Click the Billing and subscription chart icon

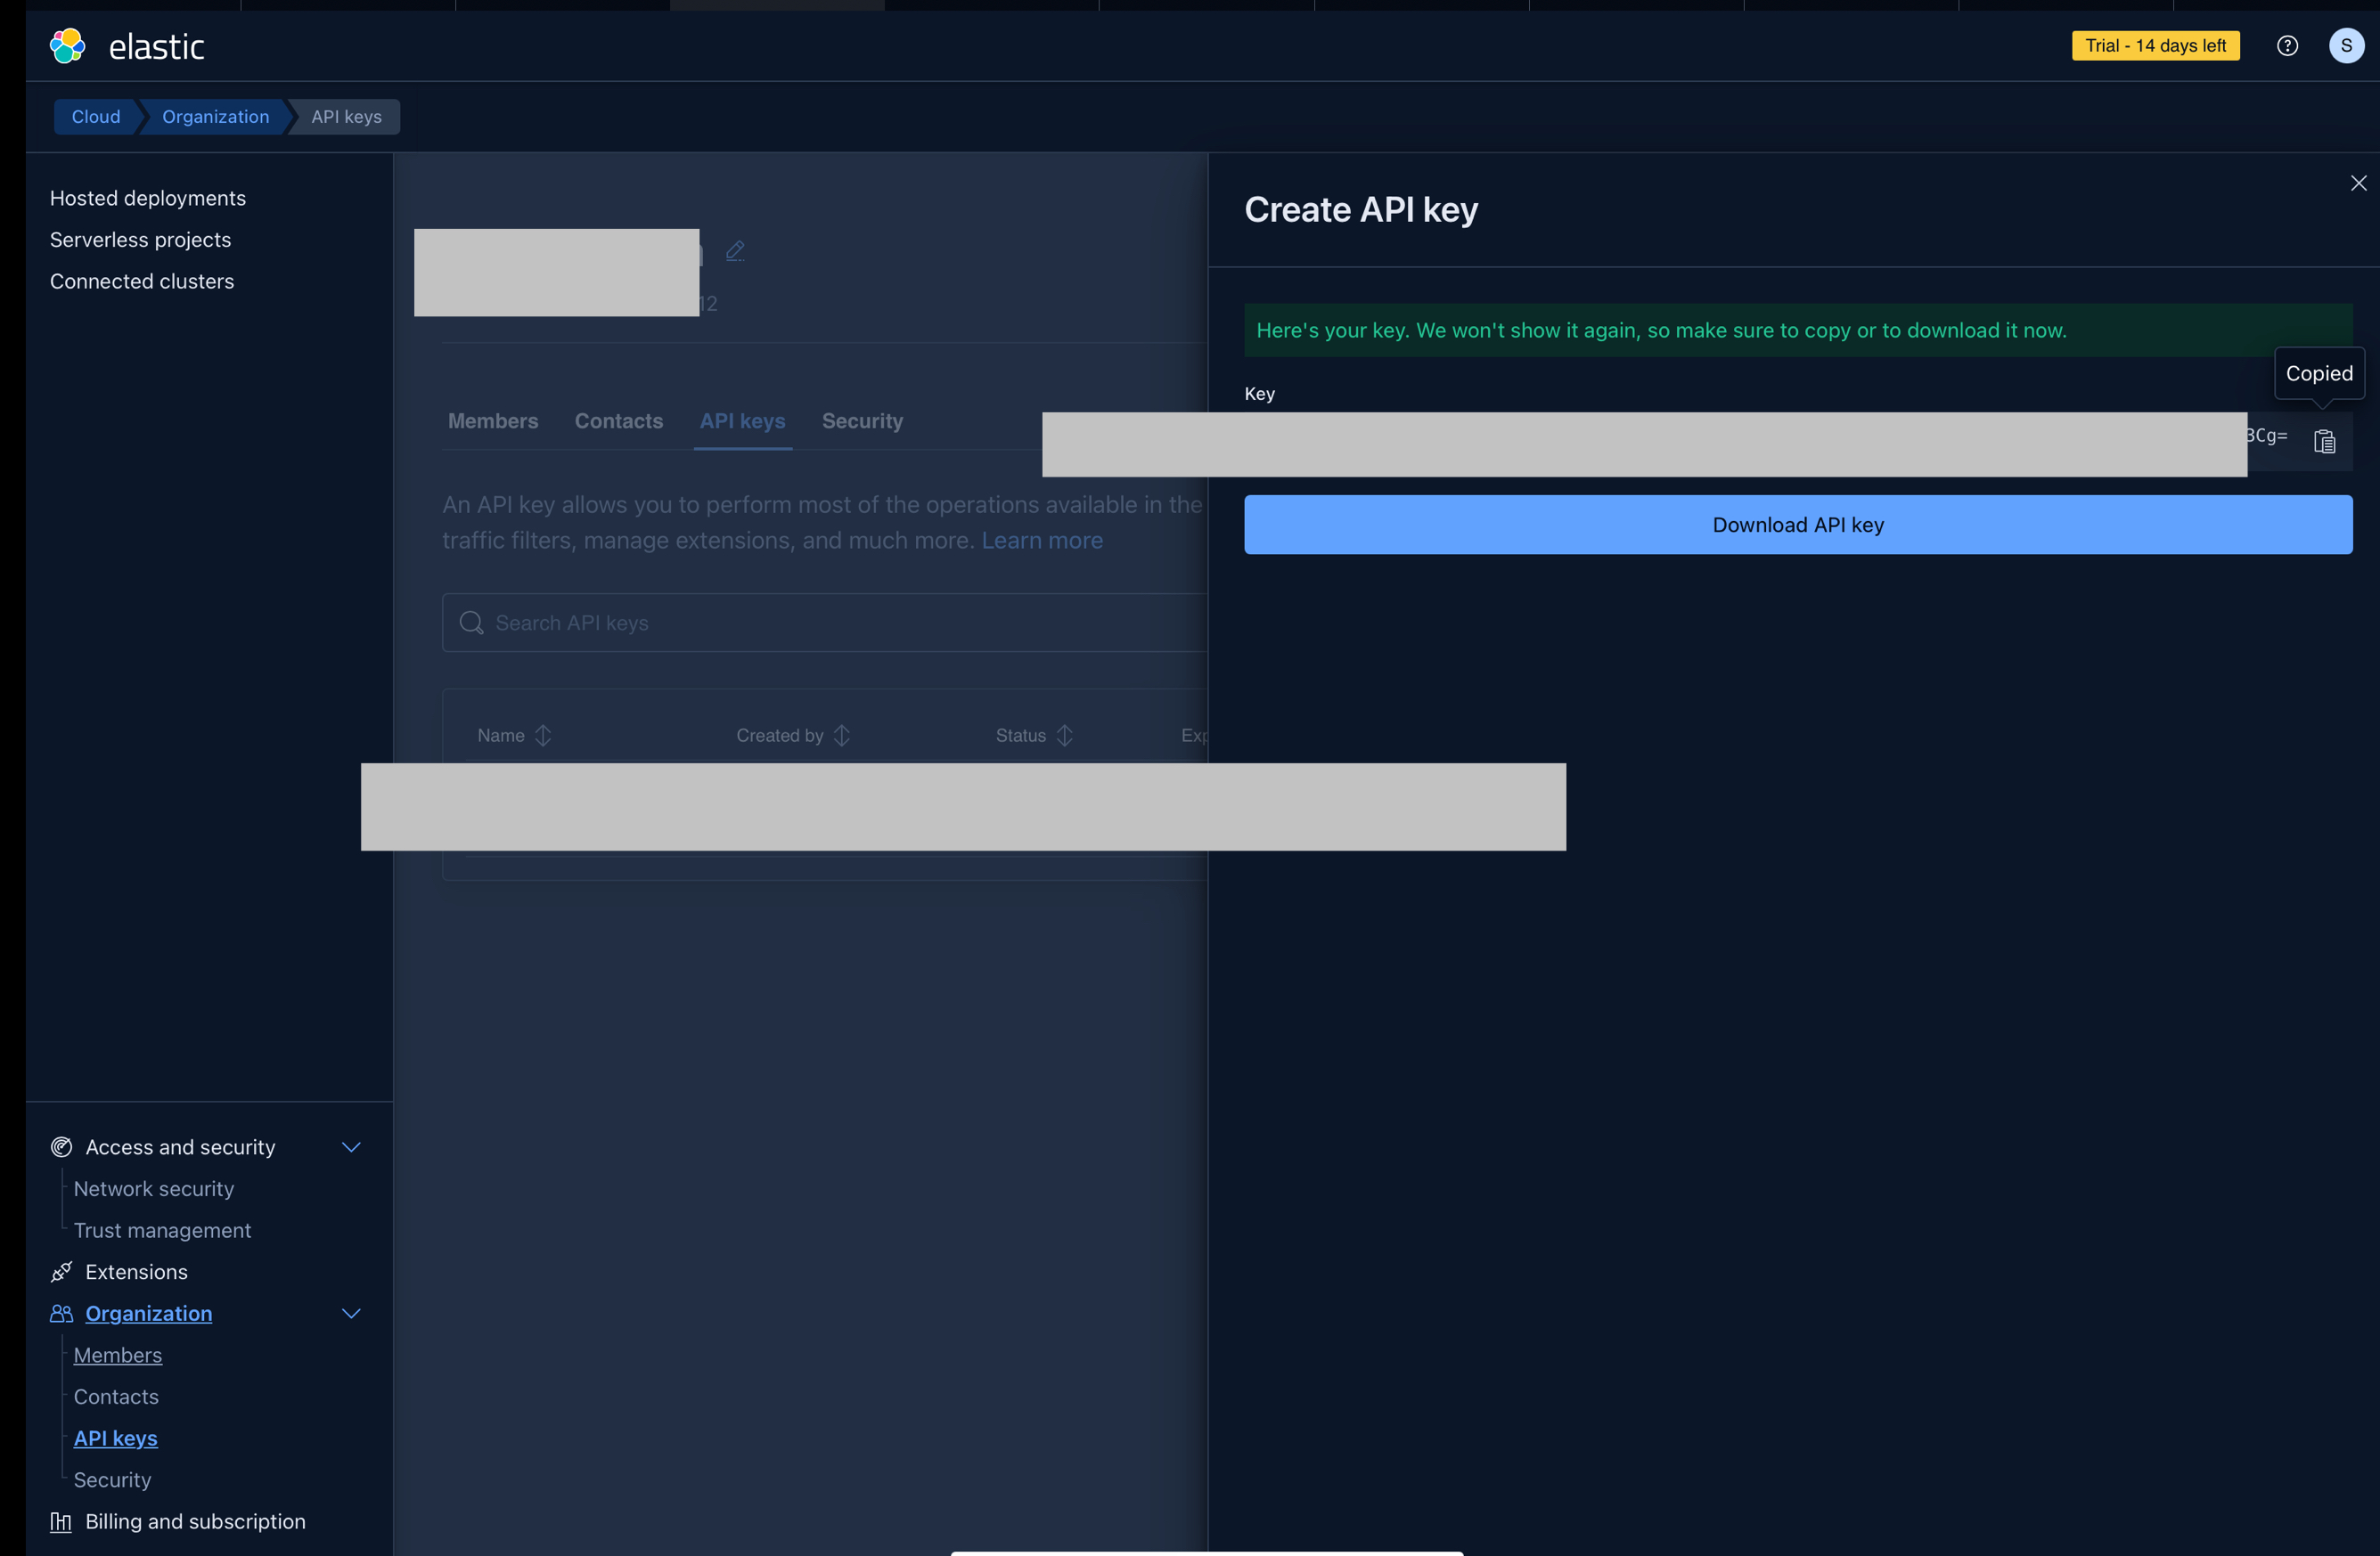click(x=61, y=1522)
